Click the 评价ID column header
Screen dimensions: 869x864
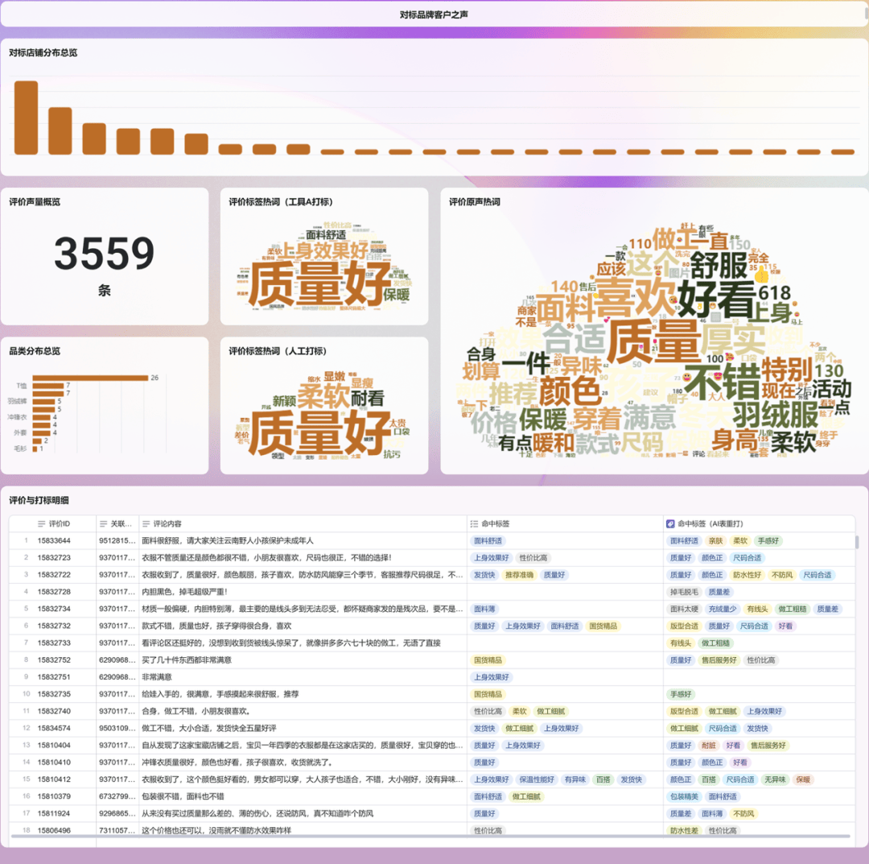pyautogui.click(x=60, y=523)
